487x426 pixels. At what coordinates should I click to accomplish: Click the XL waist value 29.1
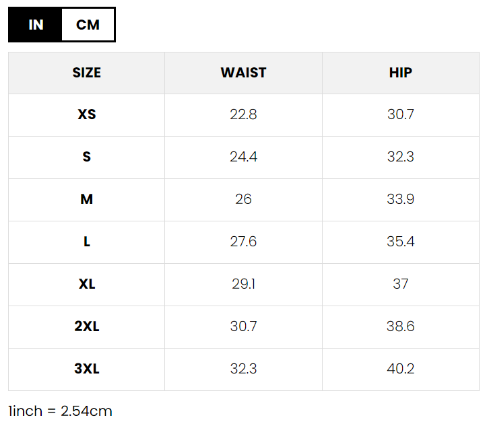(243, 284)
